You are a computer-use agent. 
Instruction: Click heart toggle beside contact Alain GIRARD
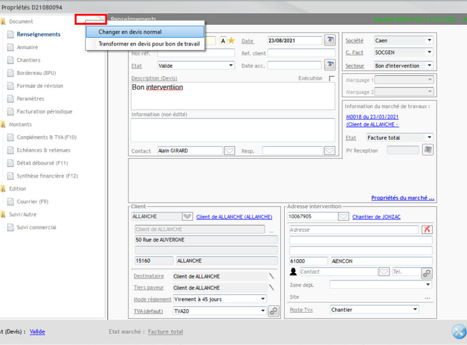pyautogui.click(x=230, y=151)
